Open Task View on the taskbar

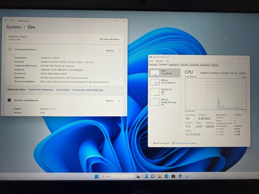tap(139, 176)
